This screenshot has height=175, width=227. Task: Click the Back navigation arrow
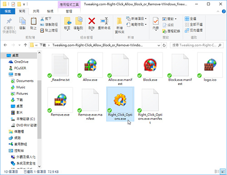click(x=5, y=45)
